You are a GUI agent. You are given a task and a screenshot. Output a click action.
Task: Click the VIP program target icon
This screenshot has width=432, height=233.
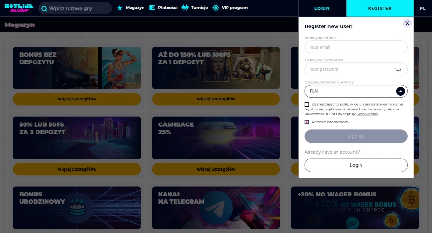[x=216, y=8]
